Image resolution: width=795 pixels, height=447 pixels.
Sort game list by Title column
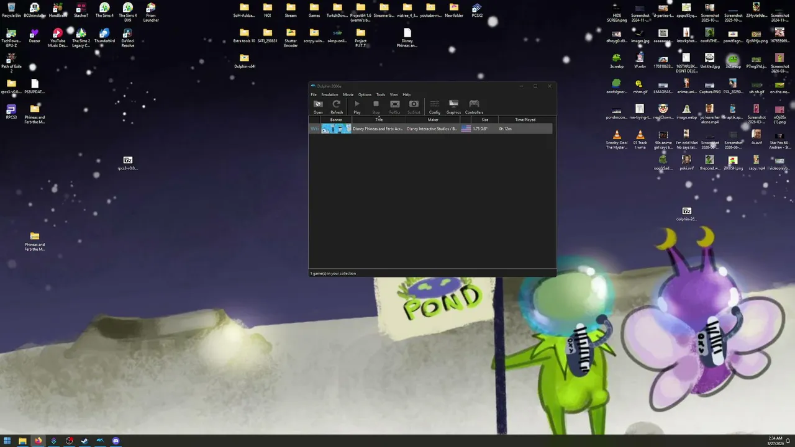point(379,120)
